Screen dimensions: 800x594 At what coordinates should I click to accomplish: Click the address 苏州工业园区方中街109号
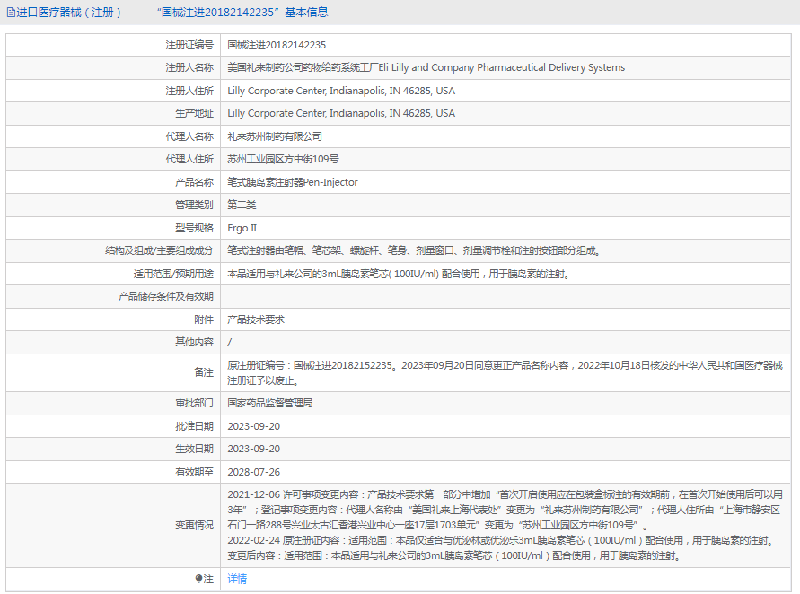283,159
